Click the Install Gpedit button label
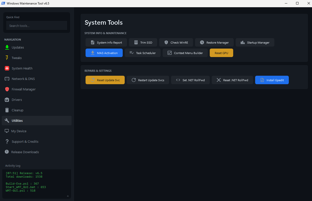Image resolution: width=312 pixels, height=201 pixels. (275, 80)
